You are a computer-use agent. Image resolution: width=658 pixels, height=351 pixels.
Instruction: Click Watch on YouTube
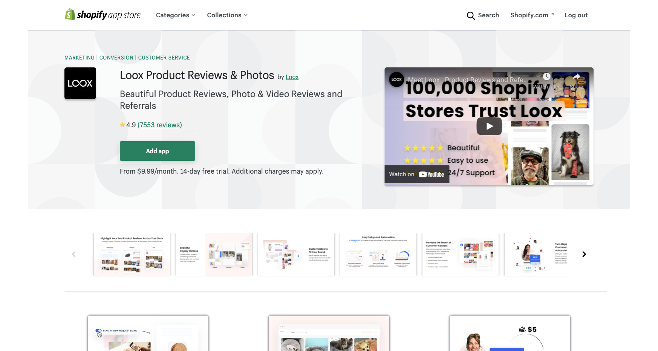[417, 174]
